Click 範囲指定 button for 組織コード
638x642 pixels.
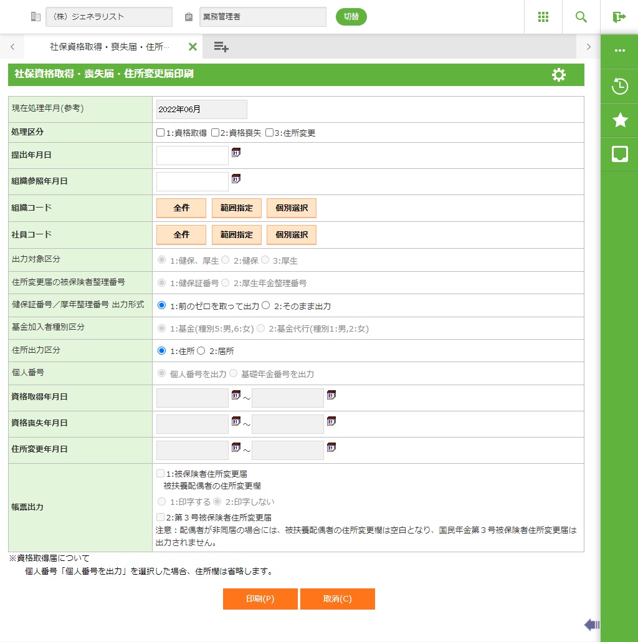(237, 208)
